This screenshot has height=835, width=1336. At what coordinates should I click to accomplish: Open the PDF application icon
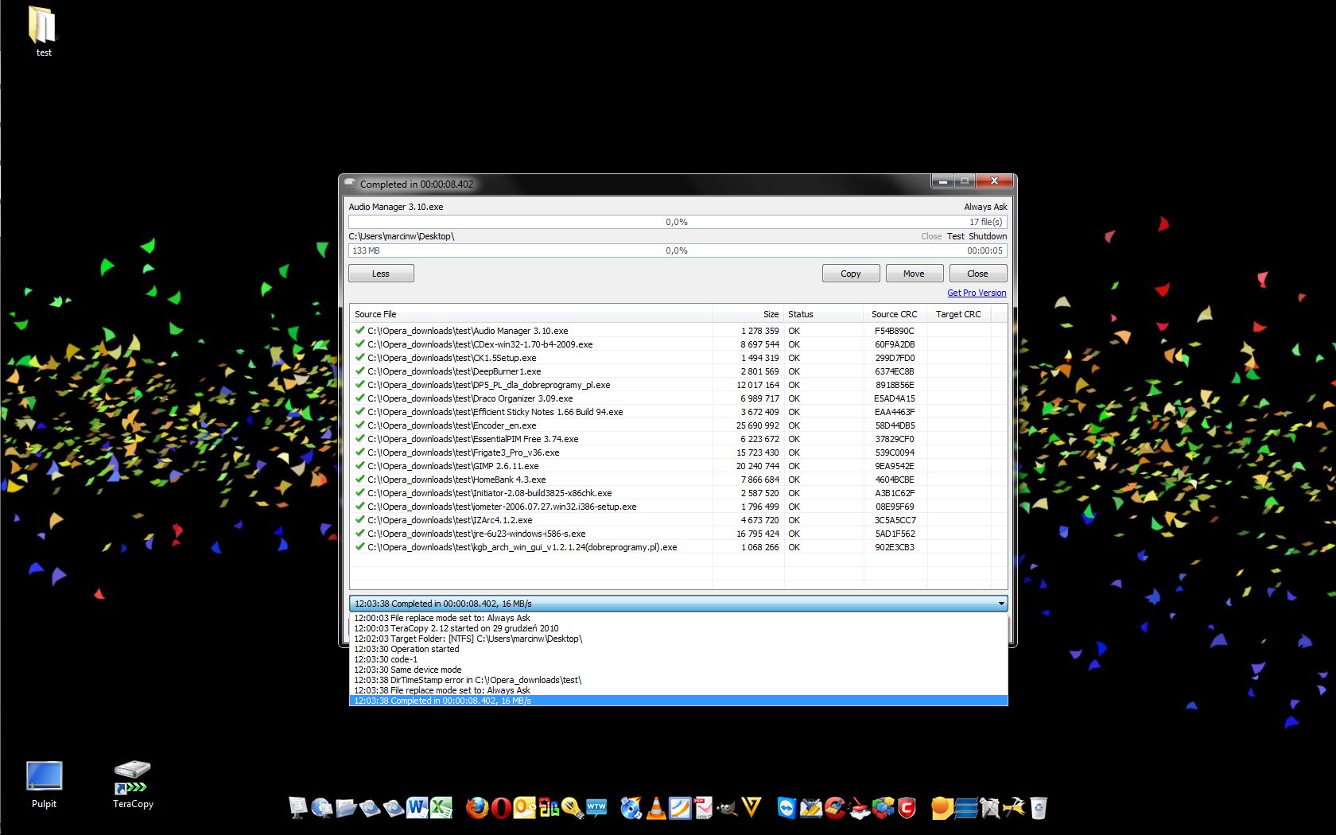coord(704,808)
